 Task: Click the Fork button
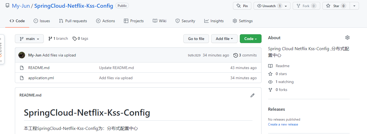click(x=306, y=6)
